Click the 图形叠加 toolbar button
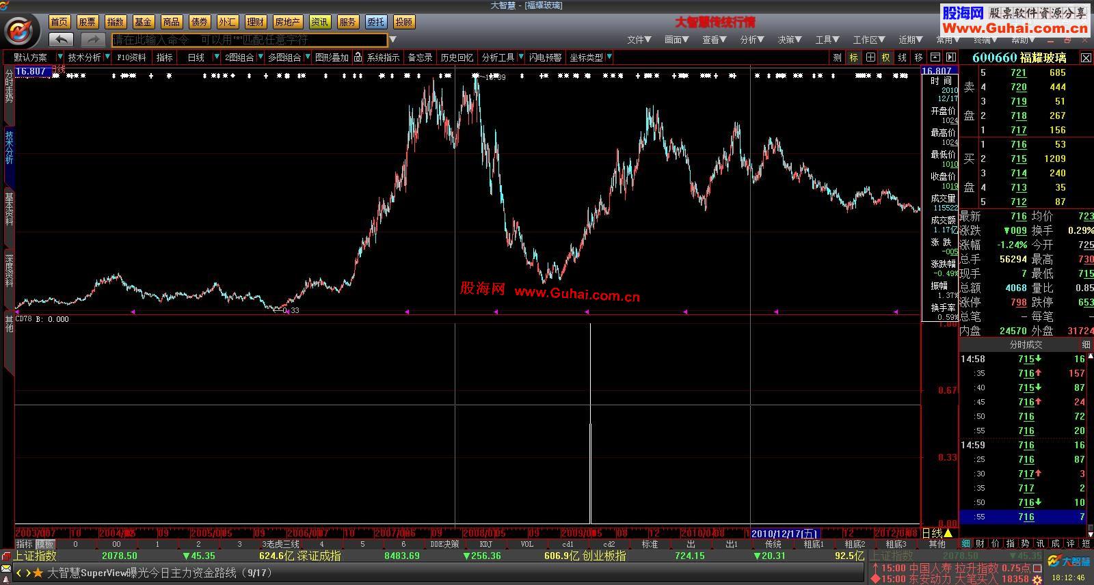The image size is (1094, 585). click(x=332, y=57)
